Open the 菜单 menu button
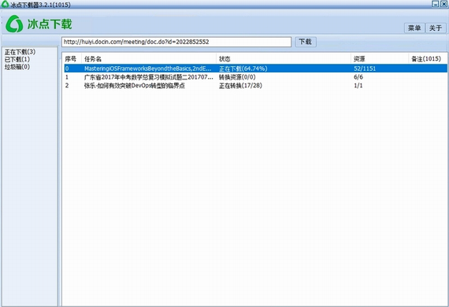The height and width of the screenshot is (307, 449). pyautogui.click(x=414, y=28)
